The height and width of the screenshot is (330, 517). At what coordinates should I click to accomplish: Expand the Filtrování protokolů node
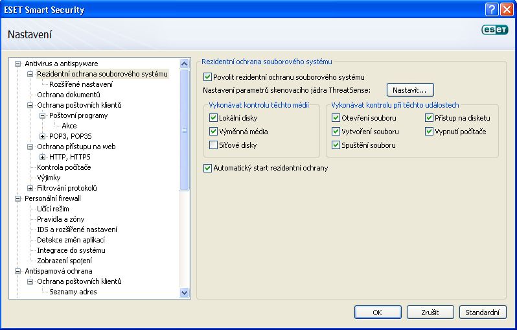tap(30, 188)
